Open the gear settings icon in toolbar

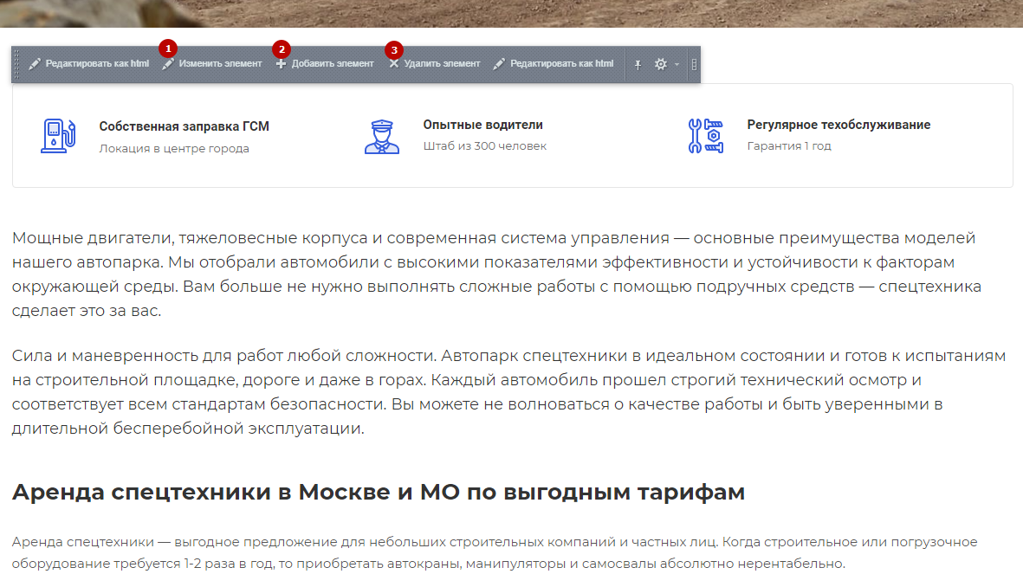[661, 65]
